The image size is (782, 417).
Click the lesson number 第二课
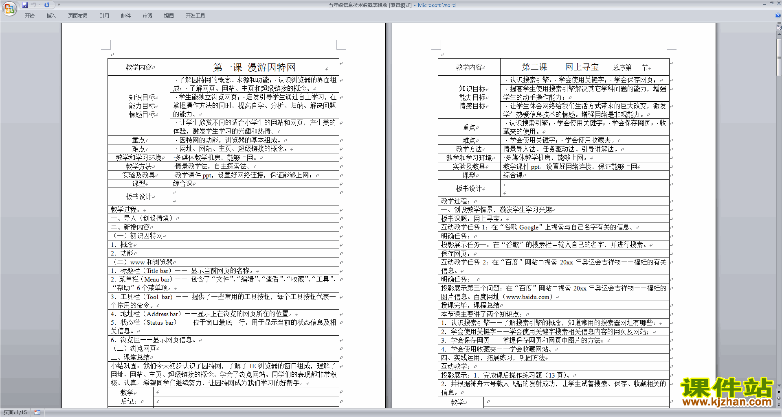(x=534, y=67)
